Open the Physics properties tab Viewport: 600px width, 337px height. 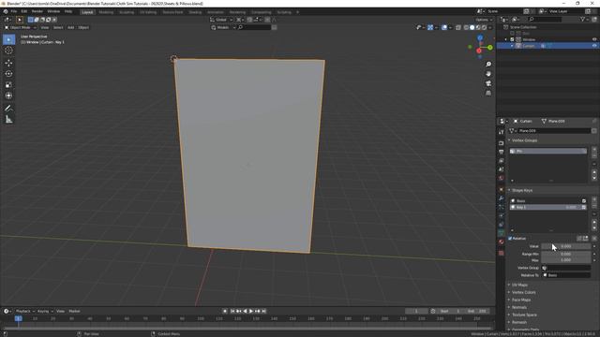tap(502, 215)
